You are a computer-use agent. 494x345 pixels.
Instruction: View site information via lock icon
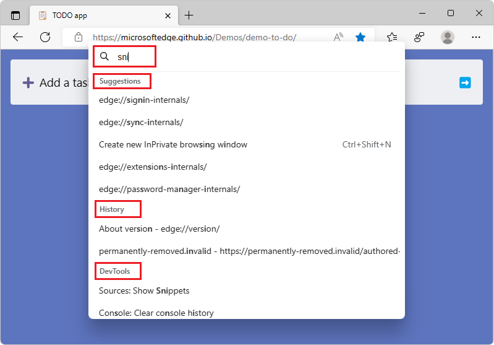79,37
